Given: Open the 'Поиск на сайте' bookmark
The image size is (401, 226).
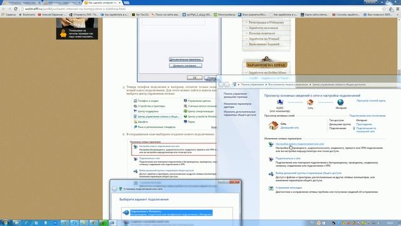Looking at the screenshot, I should (x=165, y=14).
